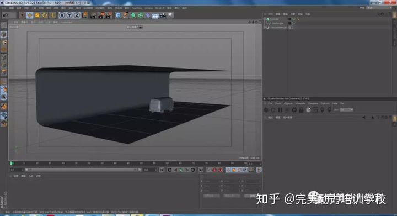Open the Floor environment objects icon

pos(155,15)
